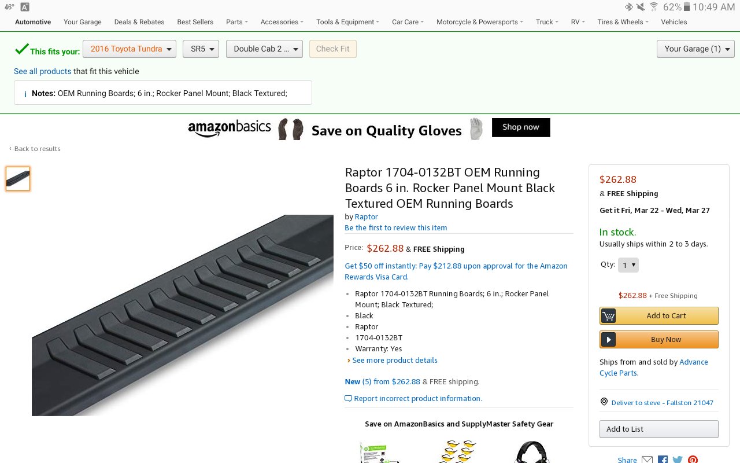The image size is (740, 463).
Task: Select the running board thumbnail image
Action: (18, 179)
